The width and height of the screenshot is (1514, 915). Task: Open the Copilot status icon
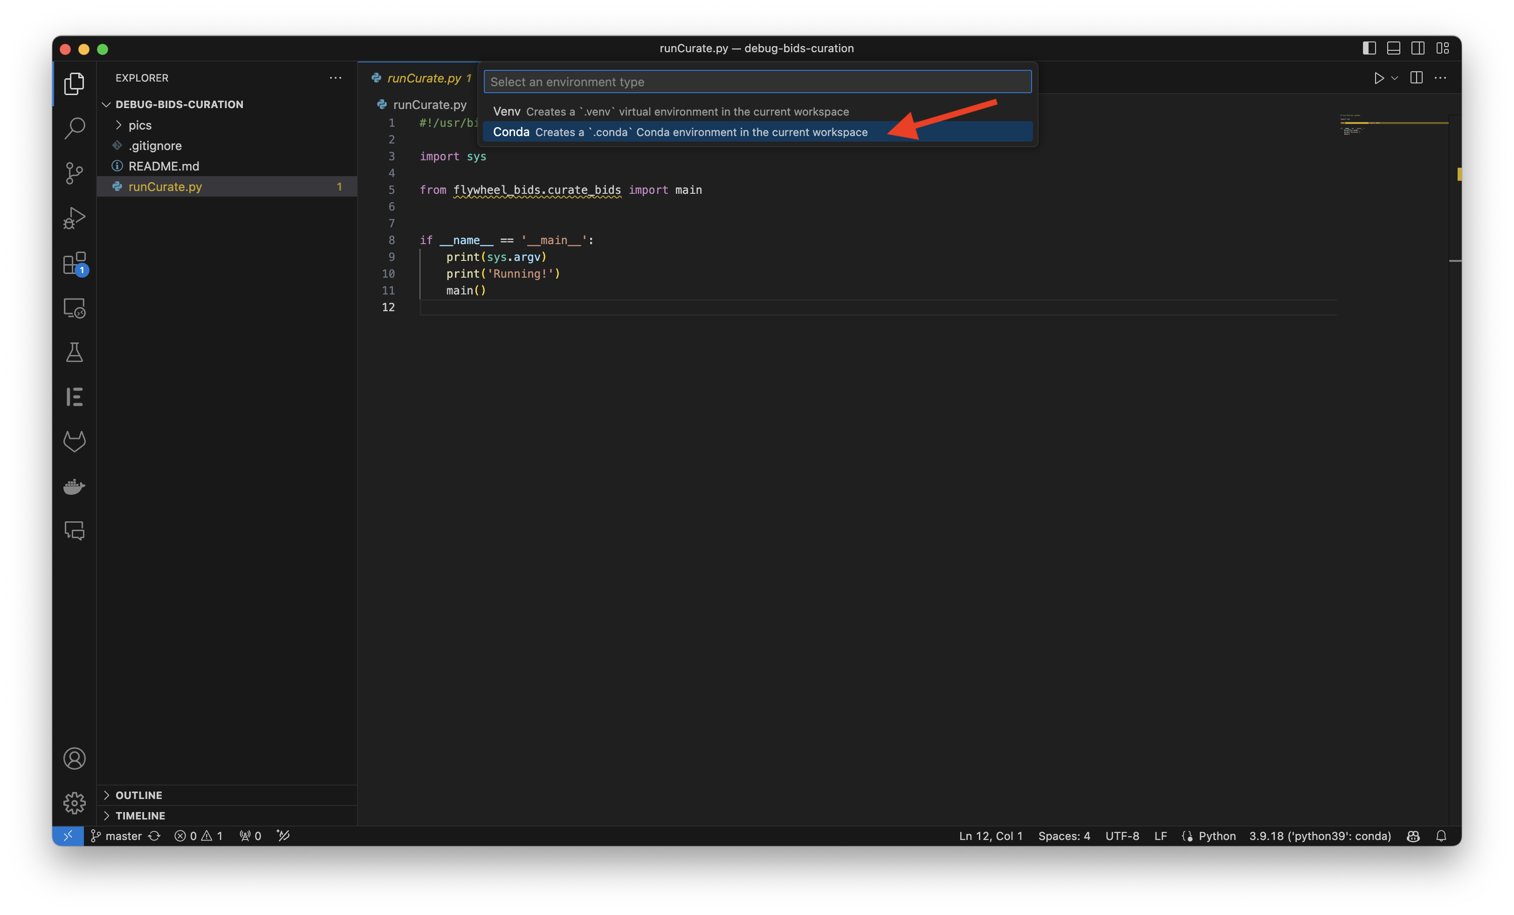point(1412,836)
